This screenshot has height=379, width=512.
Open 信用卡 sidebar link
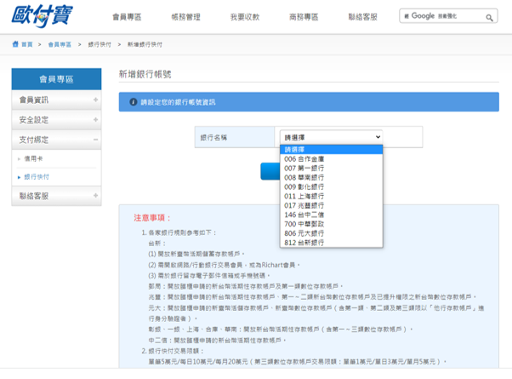tap(33, 158)
